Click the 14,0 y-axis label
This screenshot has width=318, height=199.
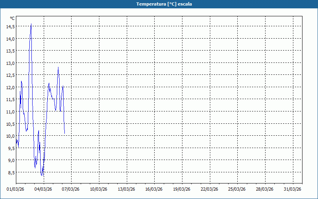tap(10, 39)
